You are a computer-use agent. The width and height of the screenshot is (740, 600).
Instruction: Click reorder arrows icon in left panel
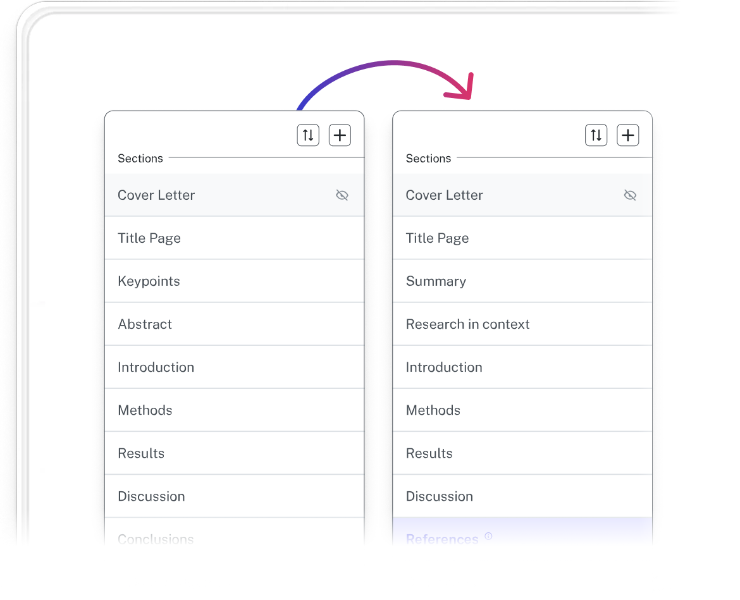coord(308,135)
